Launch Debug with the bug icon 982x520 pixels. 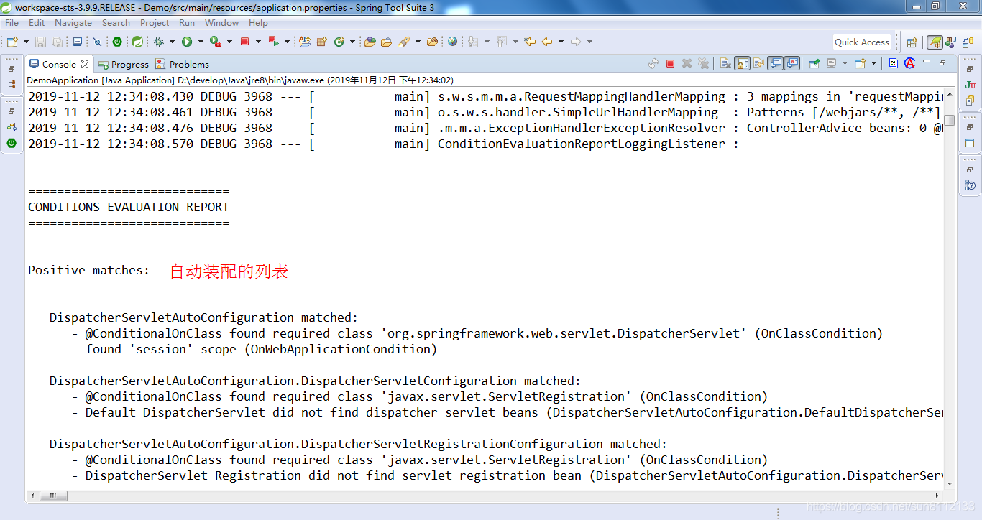pos(159,42)
